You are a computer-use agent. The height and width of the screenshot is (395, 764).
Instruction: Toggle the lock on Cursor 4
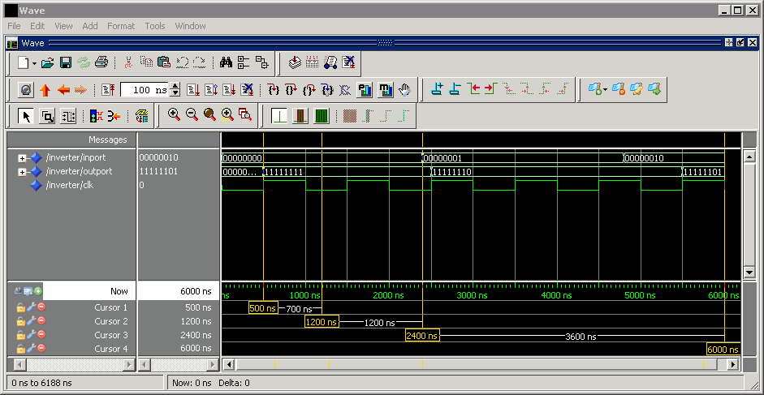point(21,349)
